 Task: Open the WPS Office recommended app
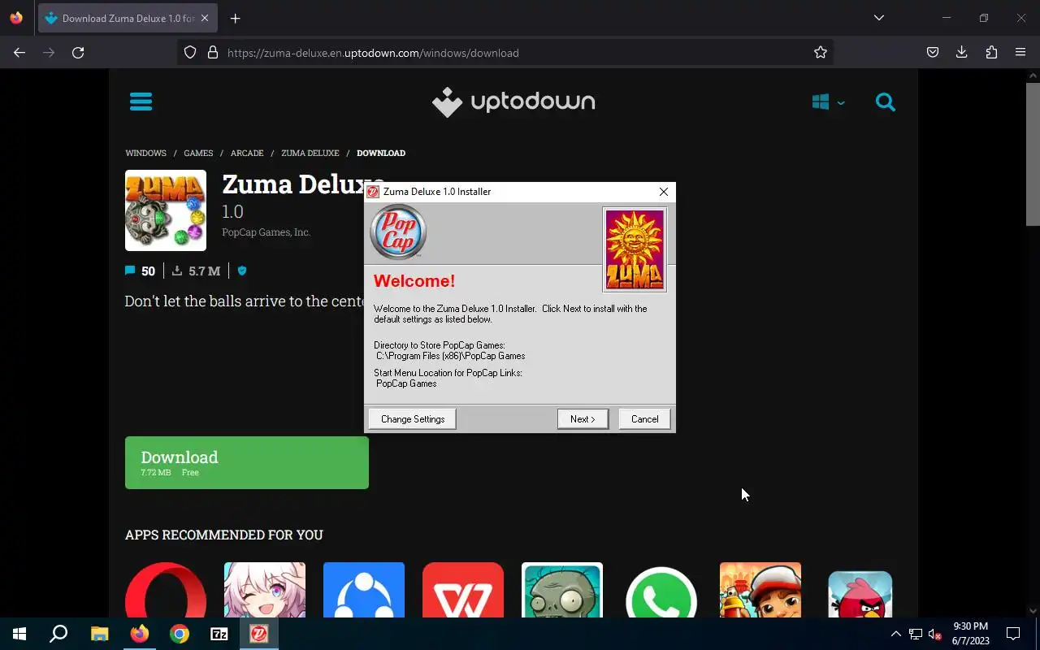click(x=463, y=590)
